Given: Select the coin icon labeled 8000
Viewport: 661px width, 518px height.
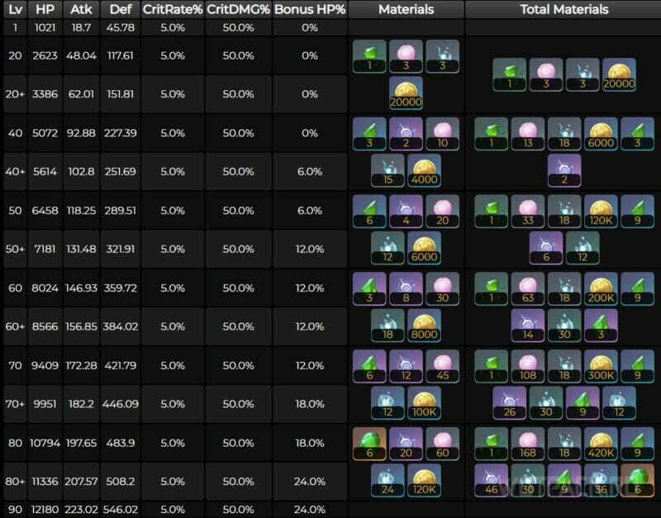Looking at the screenshot, I should [424, 326].
